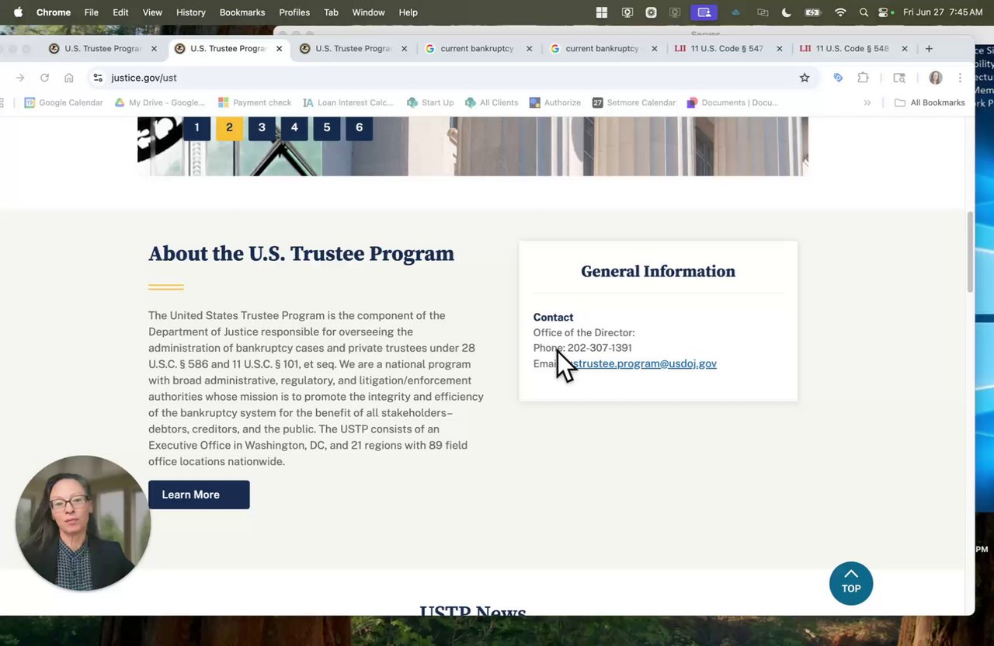Screen dimensions: 994x646
Task: Select carousel slide 4
Action: [294, 127]
